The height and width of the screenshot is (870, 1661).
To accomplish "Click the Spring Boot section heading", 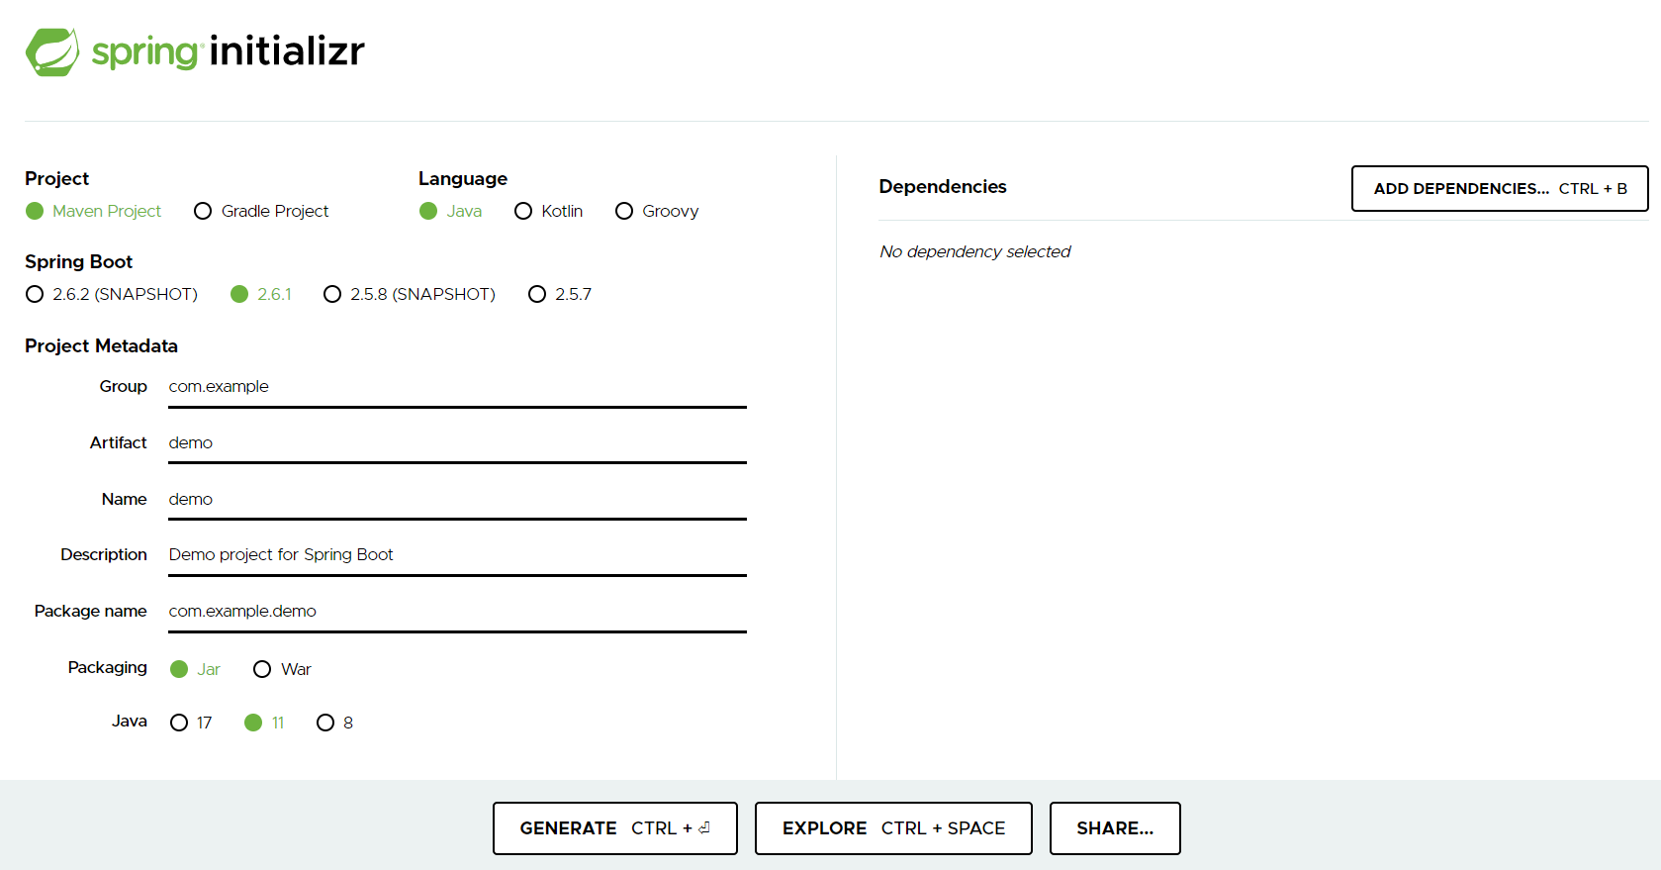I will [78, 261].
